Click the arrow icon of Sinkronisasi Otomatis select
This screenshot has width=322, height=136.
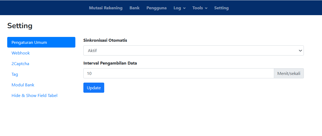click(300, 50)
